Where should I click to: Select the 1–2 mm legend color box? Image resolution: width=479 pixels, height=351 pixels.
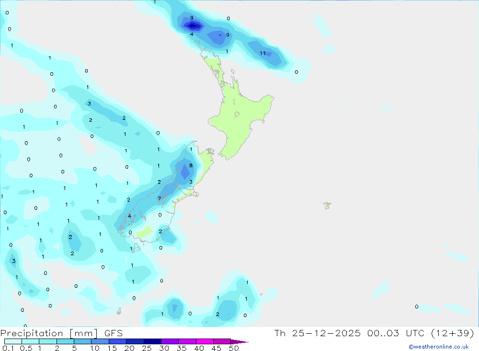48,341
